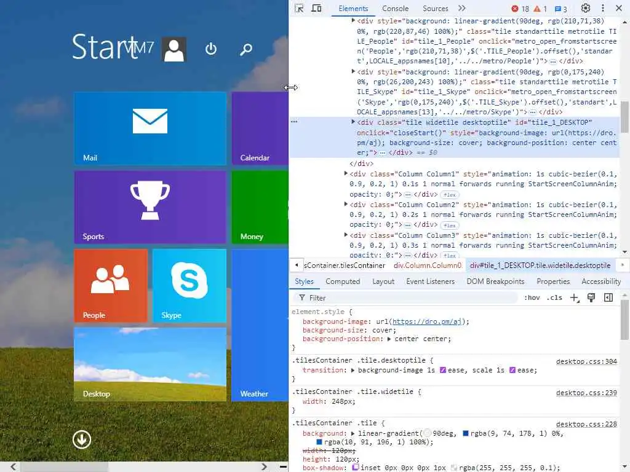This screenshot has height=472, width=630.
Task: Open the desktop.css:239 source link
Action: pyautogui.click(x=586, y=393)
